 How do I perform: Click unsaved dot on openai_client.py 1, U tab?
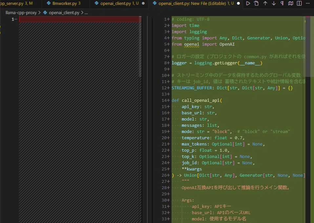[x=143, y=3]
